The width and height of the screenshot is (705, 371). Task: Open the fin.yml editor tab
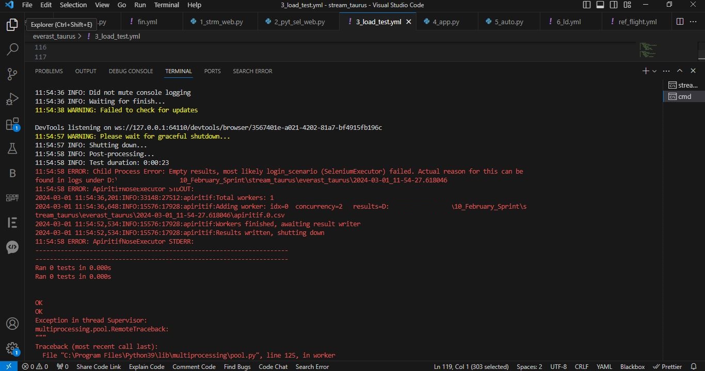point(152,22)
